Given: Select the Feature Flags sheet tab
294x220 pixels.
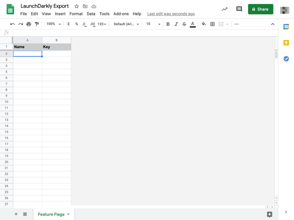Looking at the screenshot, I should tap(51, 214).
